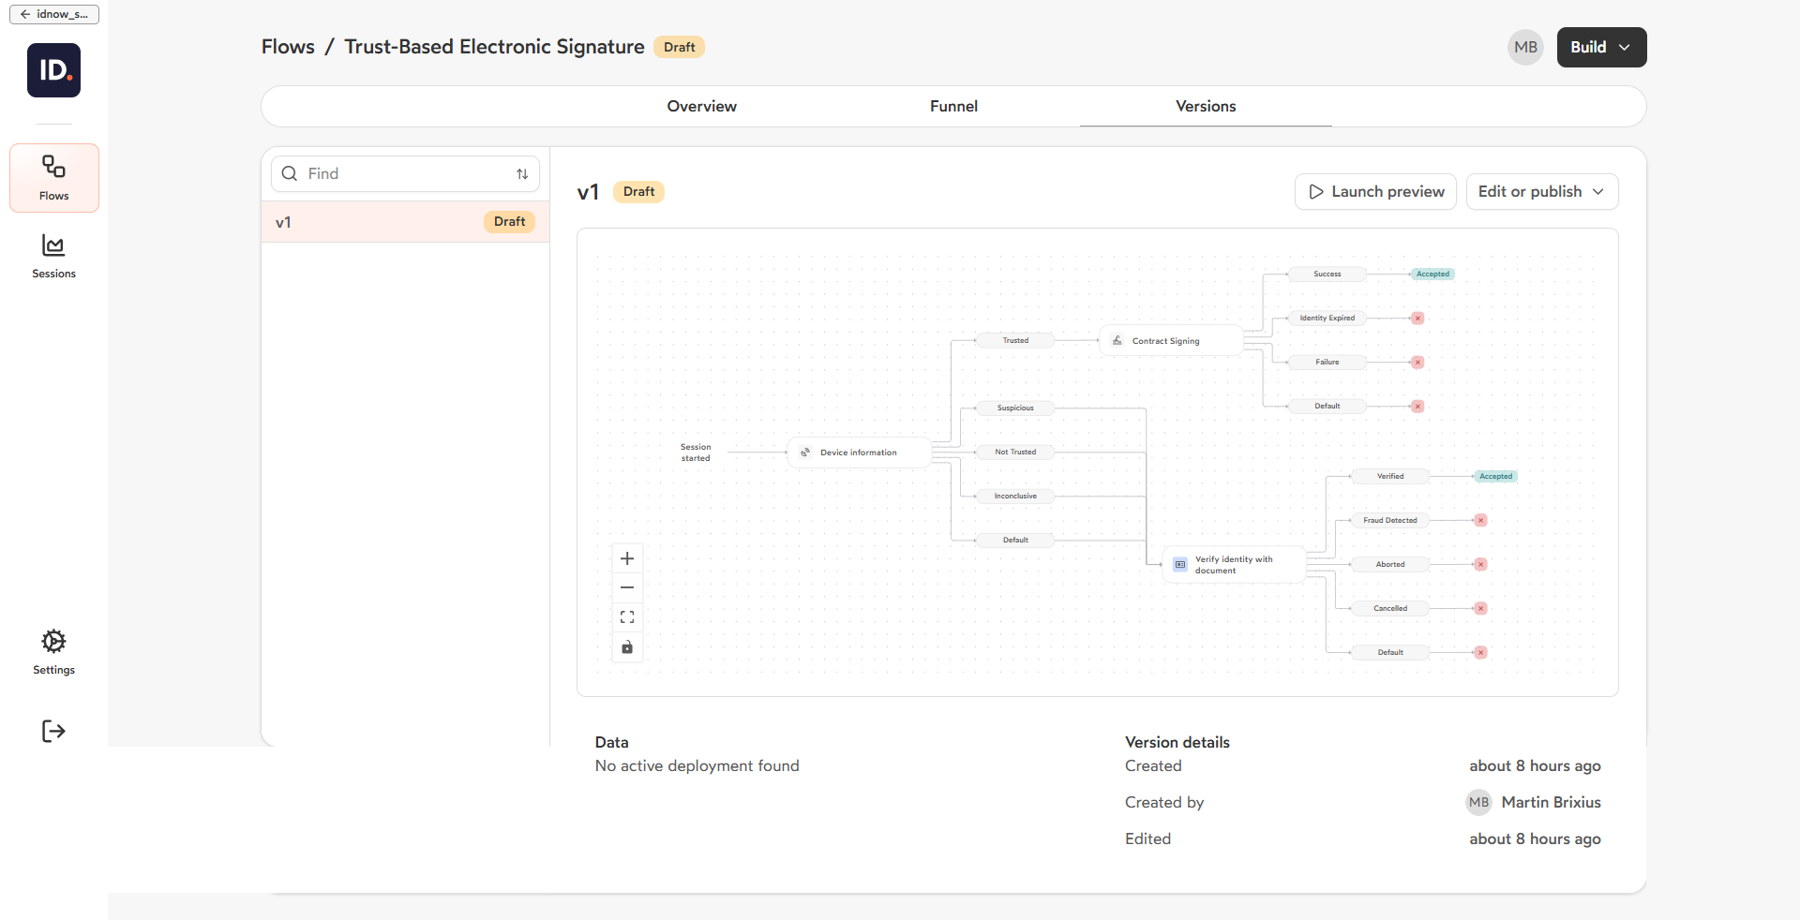Expand the Build dropdown
Screen dimensions: 1800x920
[x=1601, y=48]
